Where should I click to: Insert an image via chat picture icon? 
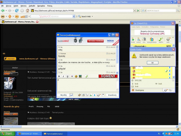[x=80, y=76]
